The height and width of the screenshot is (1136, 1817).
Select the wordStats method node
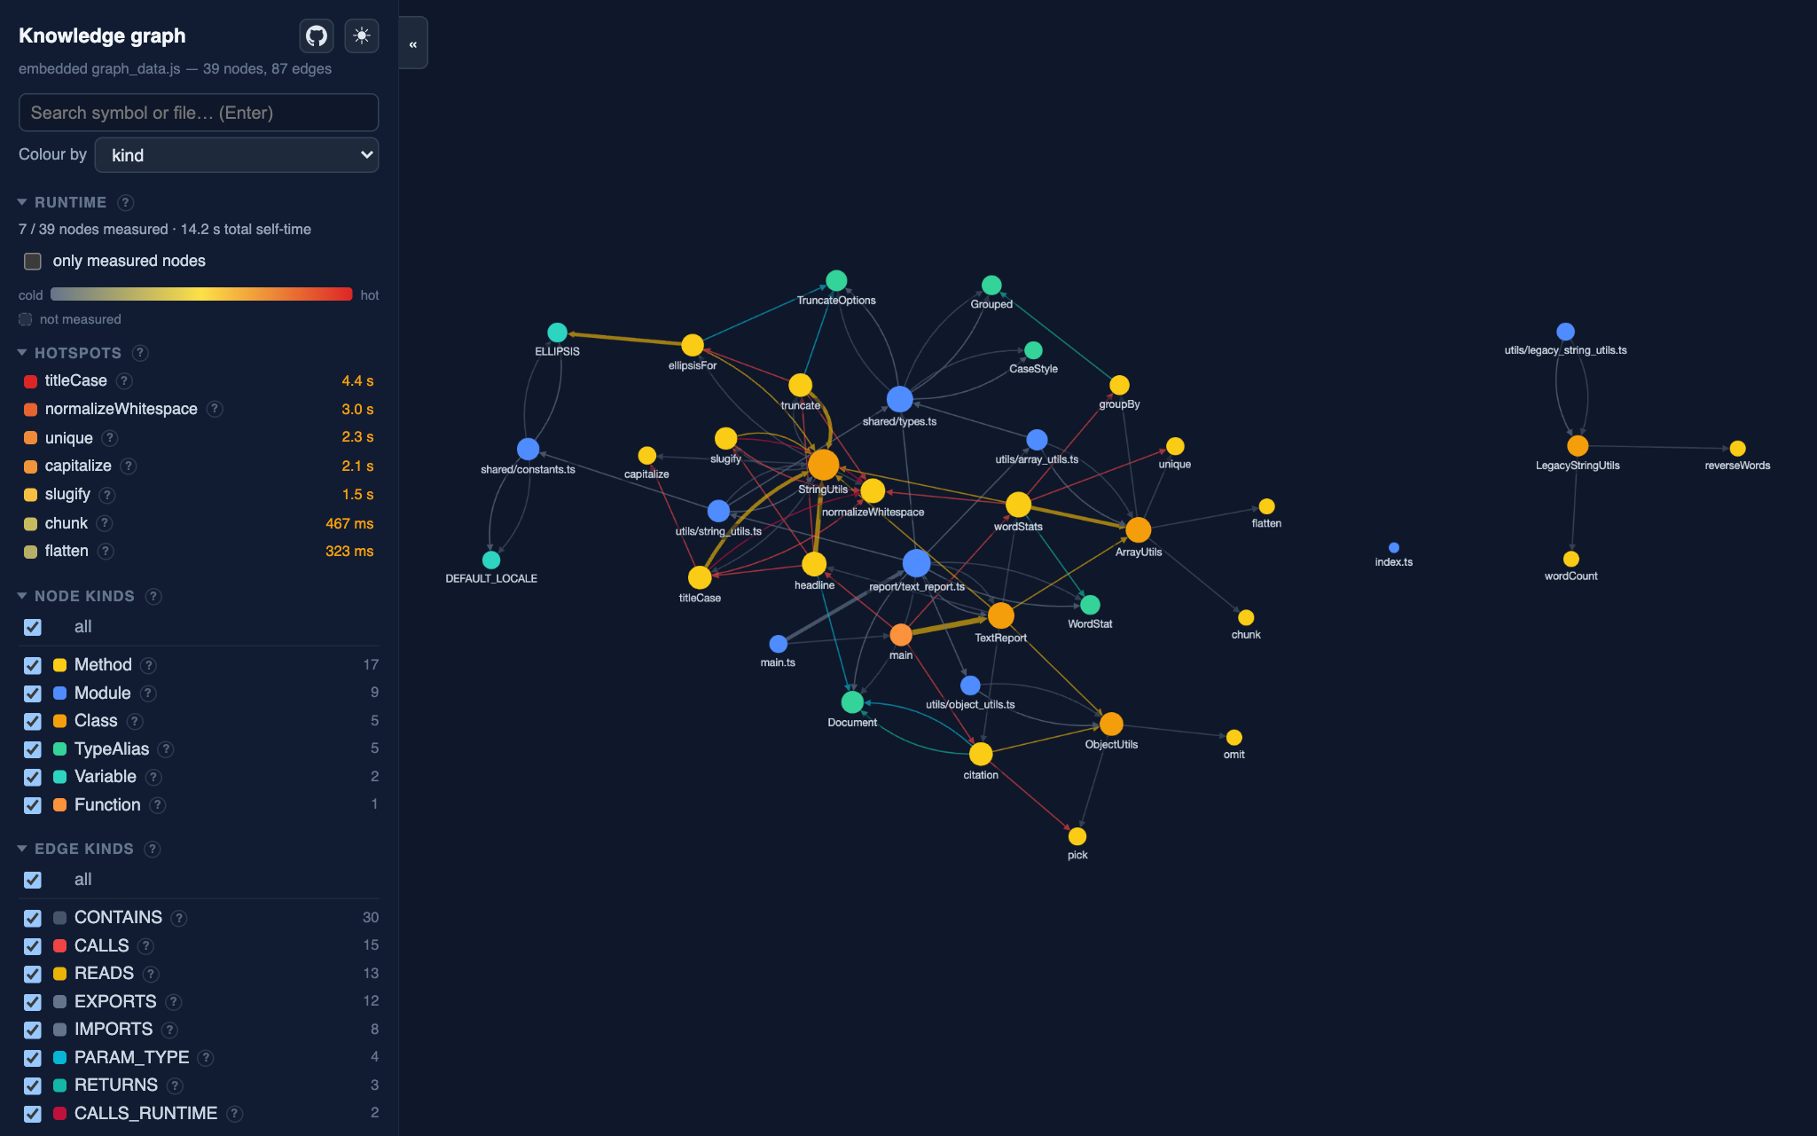(x=1018, y=505)
